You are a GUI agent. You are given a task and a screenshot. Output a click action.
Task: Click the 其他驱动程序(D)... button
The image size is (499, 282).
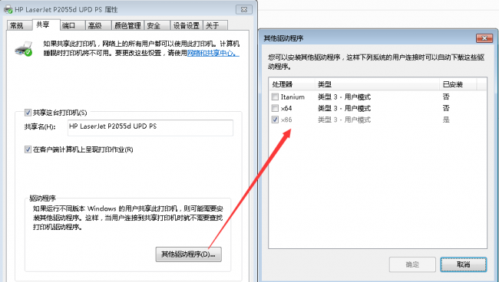point(188,254)
